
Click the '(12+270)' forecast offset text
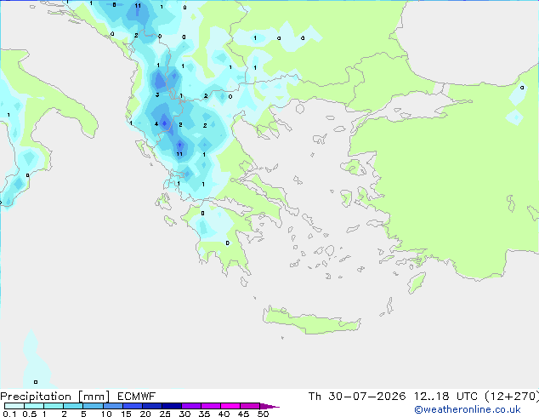(512, 397)
